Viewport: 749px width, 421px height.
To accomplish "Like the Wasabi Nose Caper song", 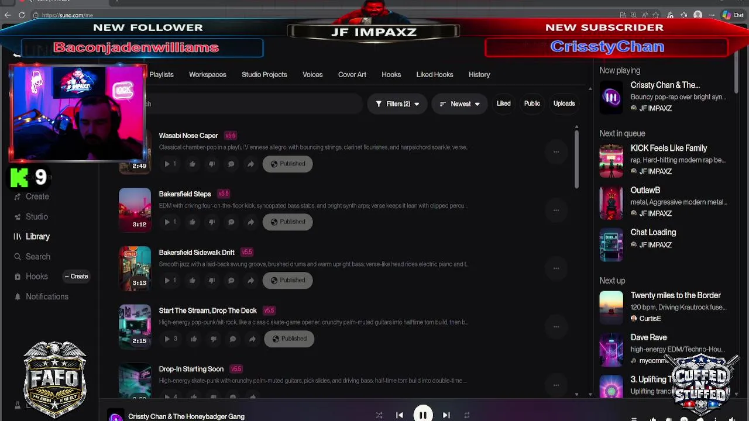I will pyautogui.click(x=192, y=164).
